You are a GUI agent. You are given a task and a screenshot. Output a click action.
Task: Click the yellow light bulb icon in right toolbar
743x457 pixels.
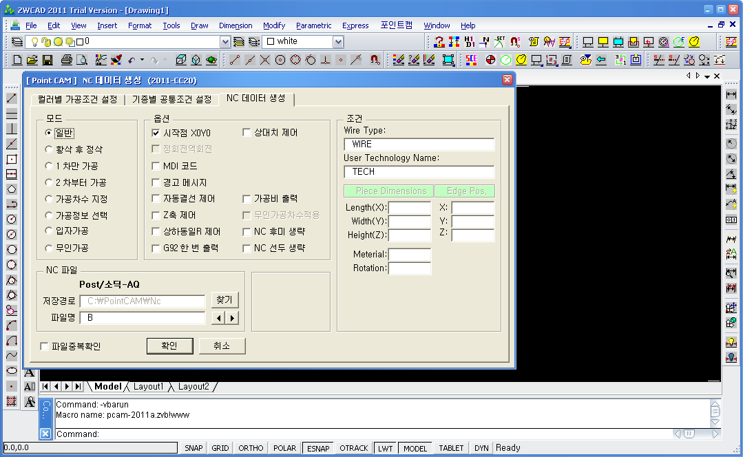tap(731, 342)
